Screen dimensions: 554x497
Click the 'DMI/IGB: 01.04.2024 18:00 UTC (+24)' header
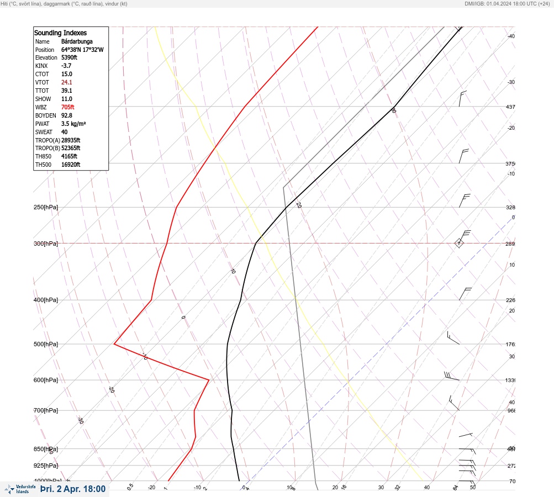tap(508, 4)
